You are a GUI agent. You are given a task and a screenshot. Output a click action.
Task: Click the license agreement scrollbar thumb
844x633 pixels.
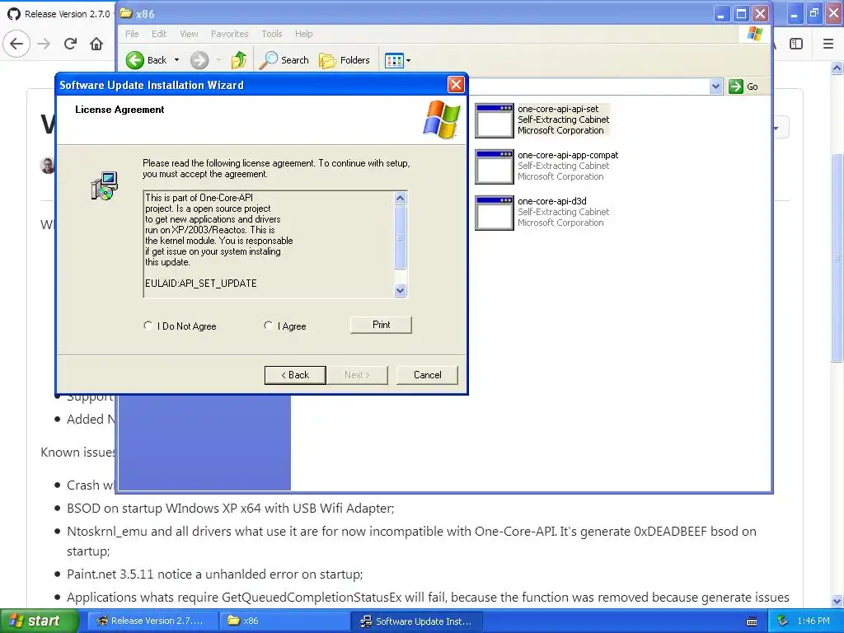400,237
